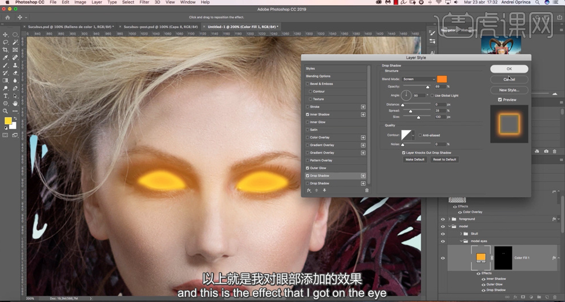
Task: Select the Type tool
Action: pos(6,96)
